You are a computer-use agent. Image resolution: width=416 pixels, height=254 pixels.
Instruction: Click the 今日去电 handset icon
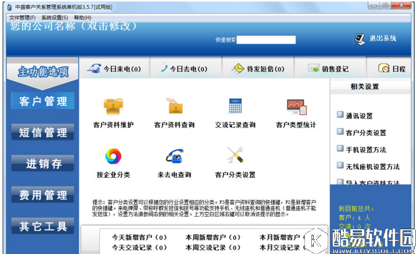(164, 67)
